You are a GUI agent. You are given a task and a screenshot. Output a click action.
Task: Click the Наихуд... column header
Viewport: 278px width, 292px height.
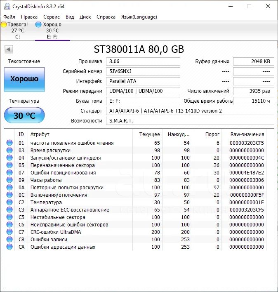[x=177, y=134]
